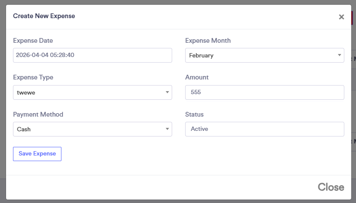Click the Status field showing Active

tap(264, 129)
